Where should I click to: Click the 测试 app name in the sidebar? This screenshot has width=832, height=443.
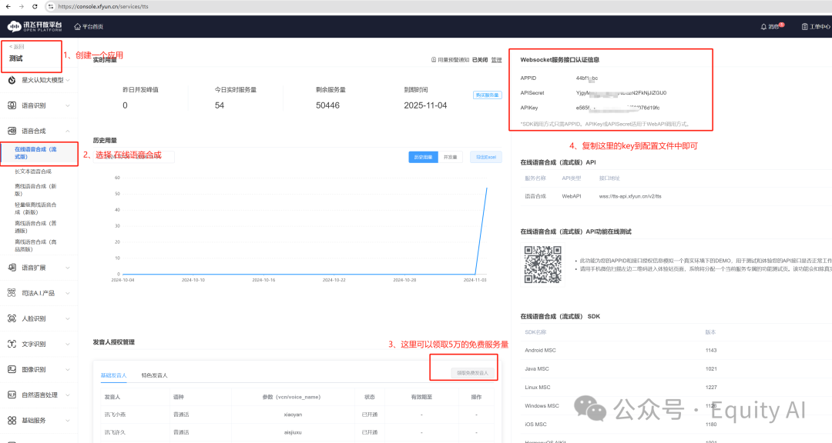pos(16,58)
